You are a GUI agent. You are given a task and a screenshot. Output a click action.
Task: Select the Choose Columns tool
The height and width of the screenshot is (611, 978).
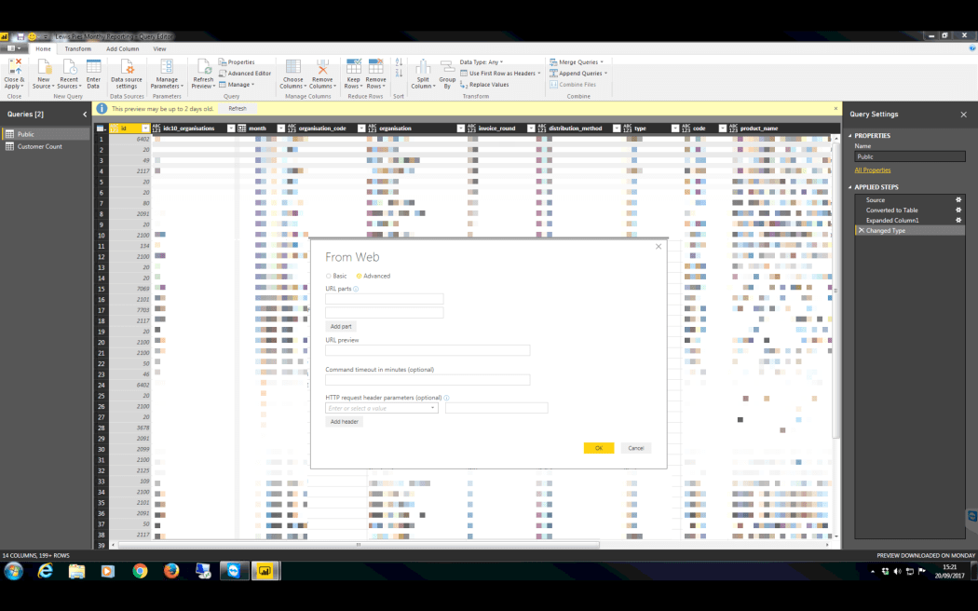click(x=293, y=74)
